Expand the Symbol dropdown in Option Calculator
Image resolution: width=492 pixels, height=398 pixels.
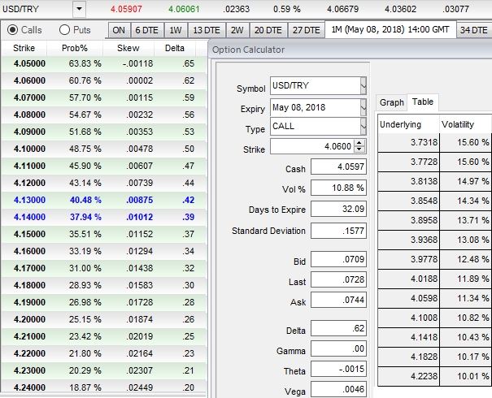tap(363, 87)
